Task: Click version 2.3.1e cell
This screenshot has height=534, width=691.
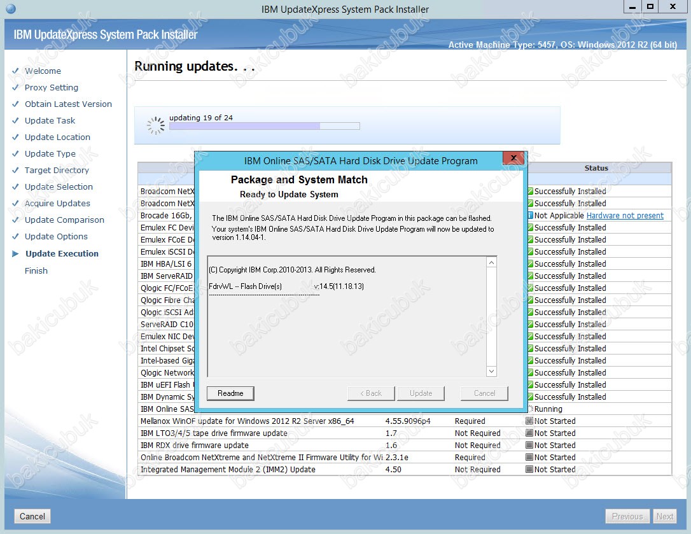Action: tap(396, 457)
